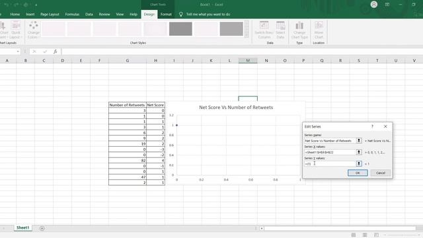This screenshot has width=423, height=238.
Task: Click the Redo icon in title bar
Action: point(16,5)
